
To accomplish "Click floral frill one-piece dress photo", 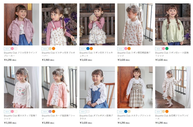I will [x=173, y=87].
